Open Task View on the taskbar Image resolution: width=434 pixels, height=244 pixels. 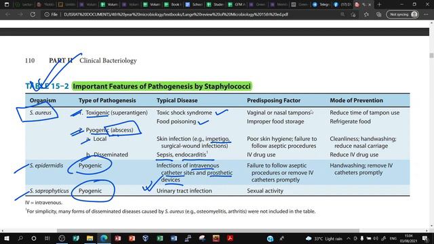pyautogui.click(x=47, y=238)
